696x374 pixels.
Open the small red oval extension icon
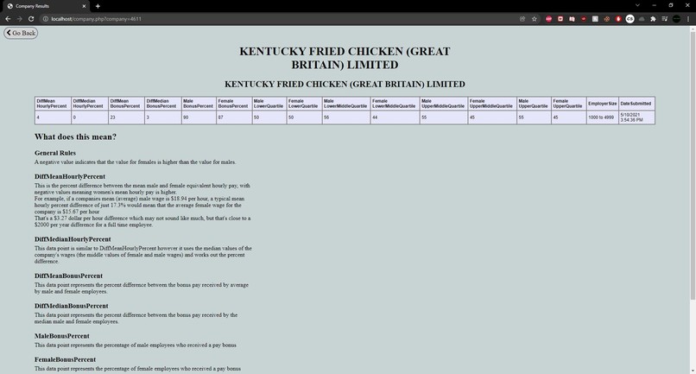pyautogui.click(x=583, y=19)
